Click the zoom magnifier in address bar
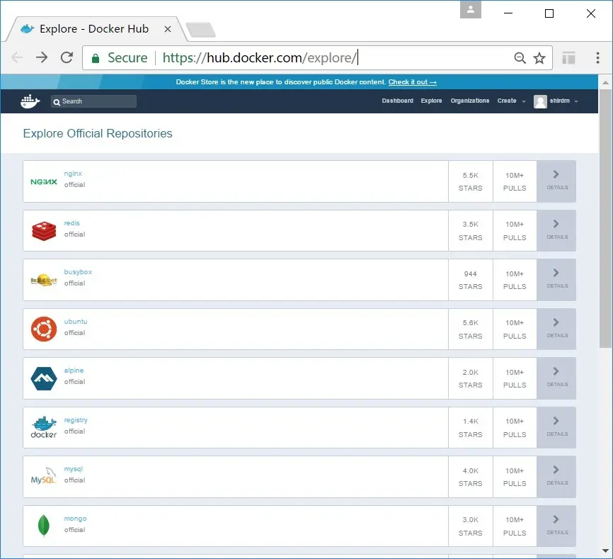 [520, 58]
